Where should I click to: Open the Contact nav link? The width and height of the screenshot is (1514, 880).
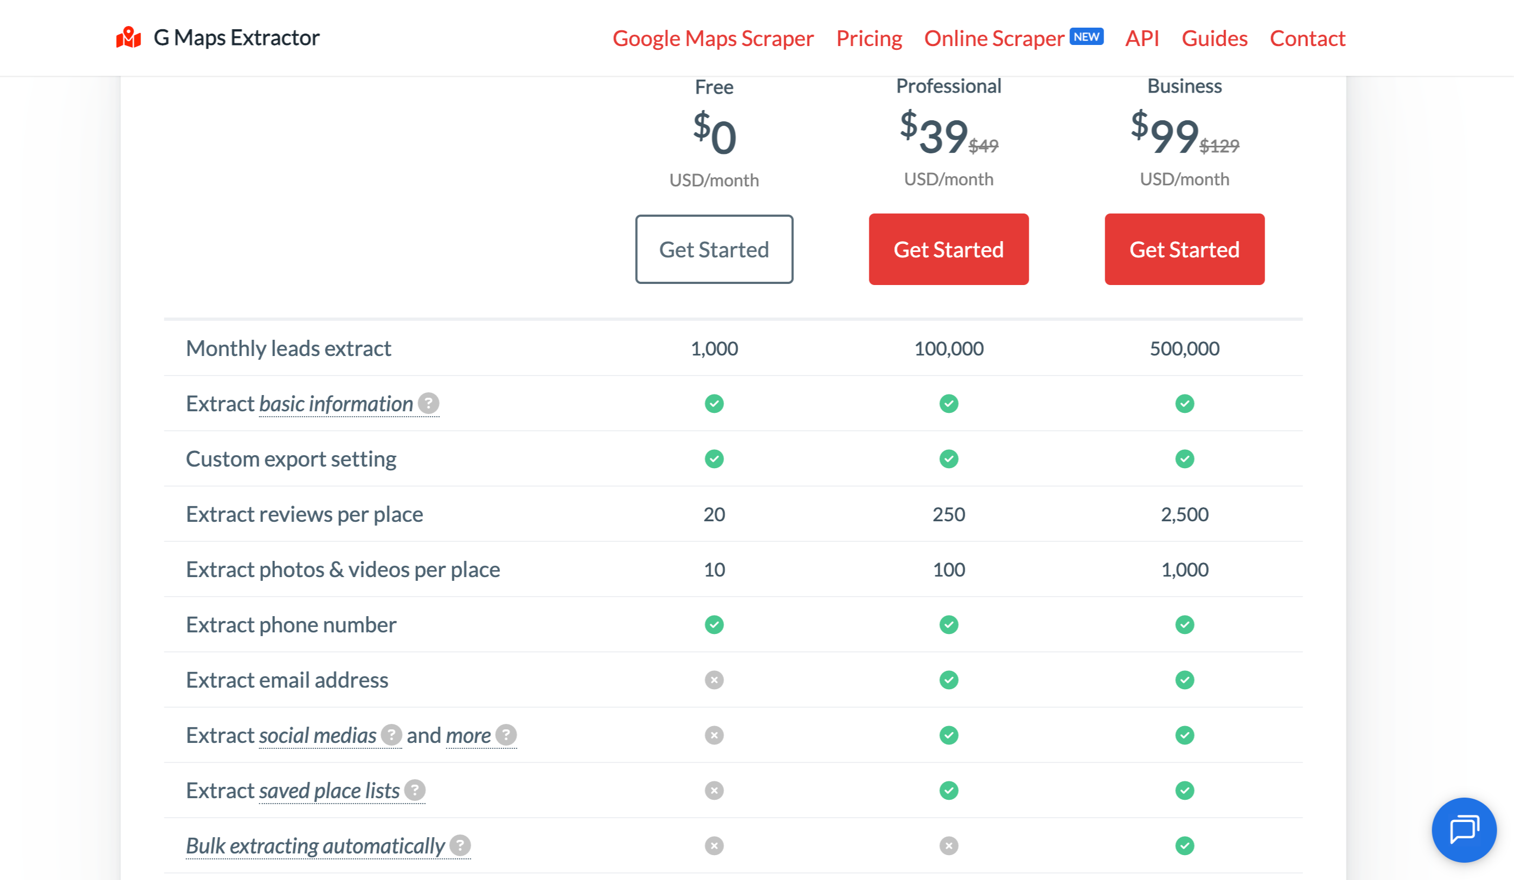1307,38
